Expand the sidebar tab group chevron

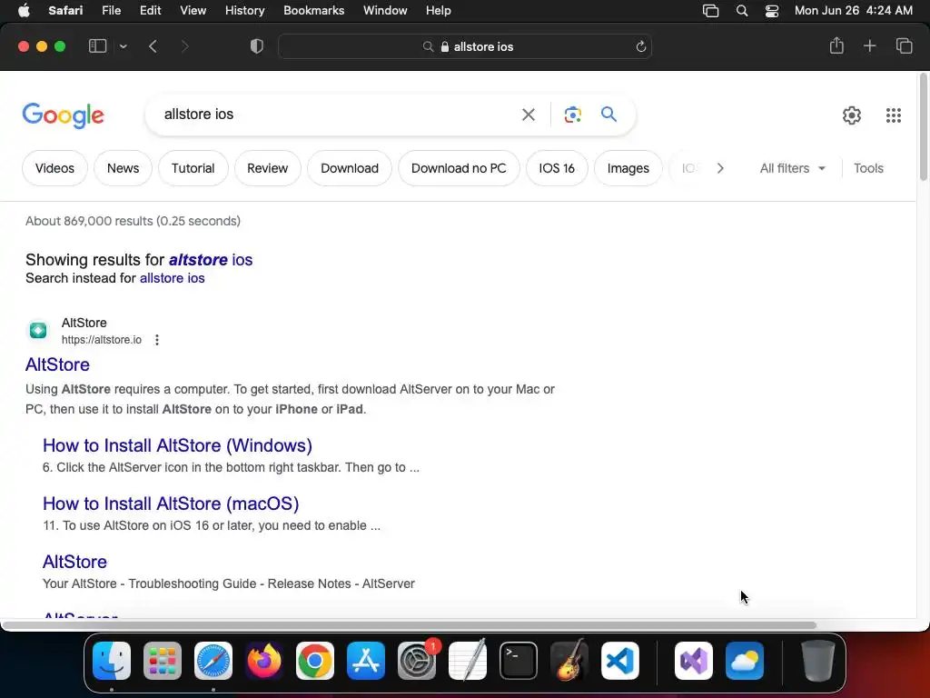[123, 46]
